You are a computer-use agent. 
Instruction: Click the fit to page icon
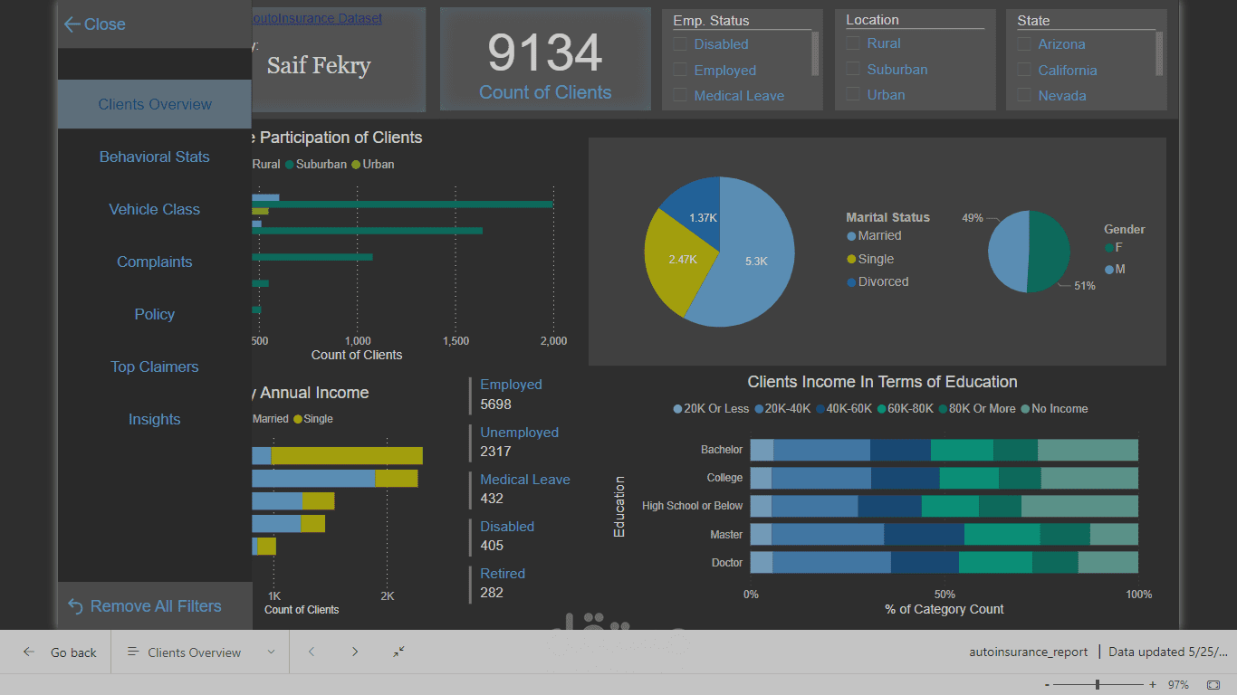click(1213, 685)
